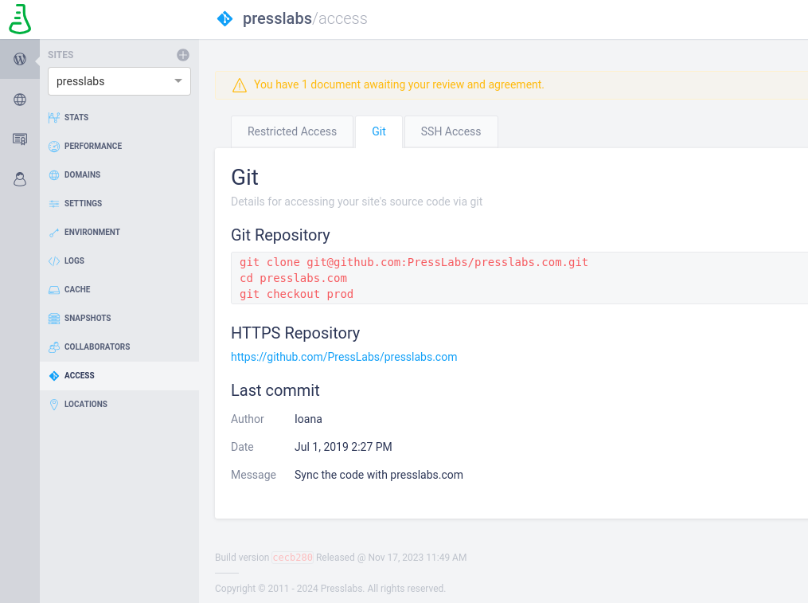Switch to the Restricted Access tab

click(291, 131)
